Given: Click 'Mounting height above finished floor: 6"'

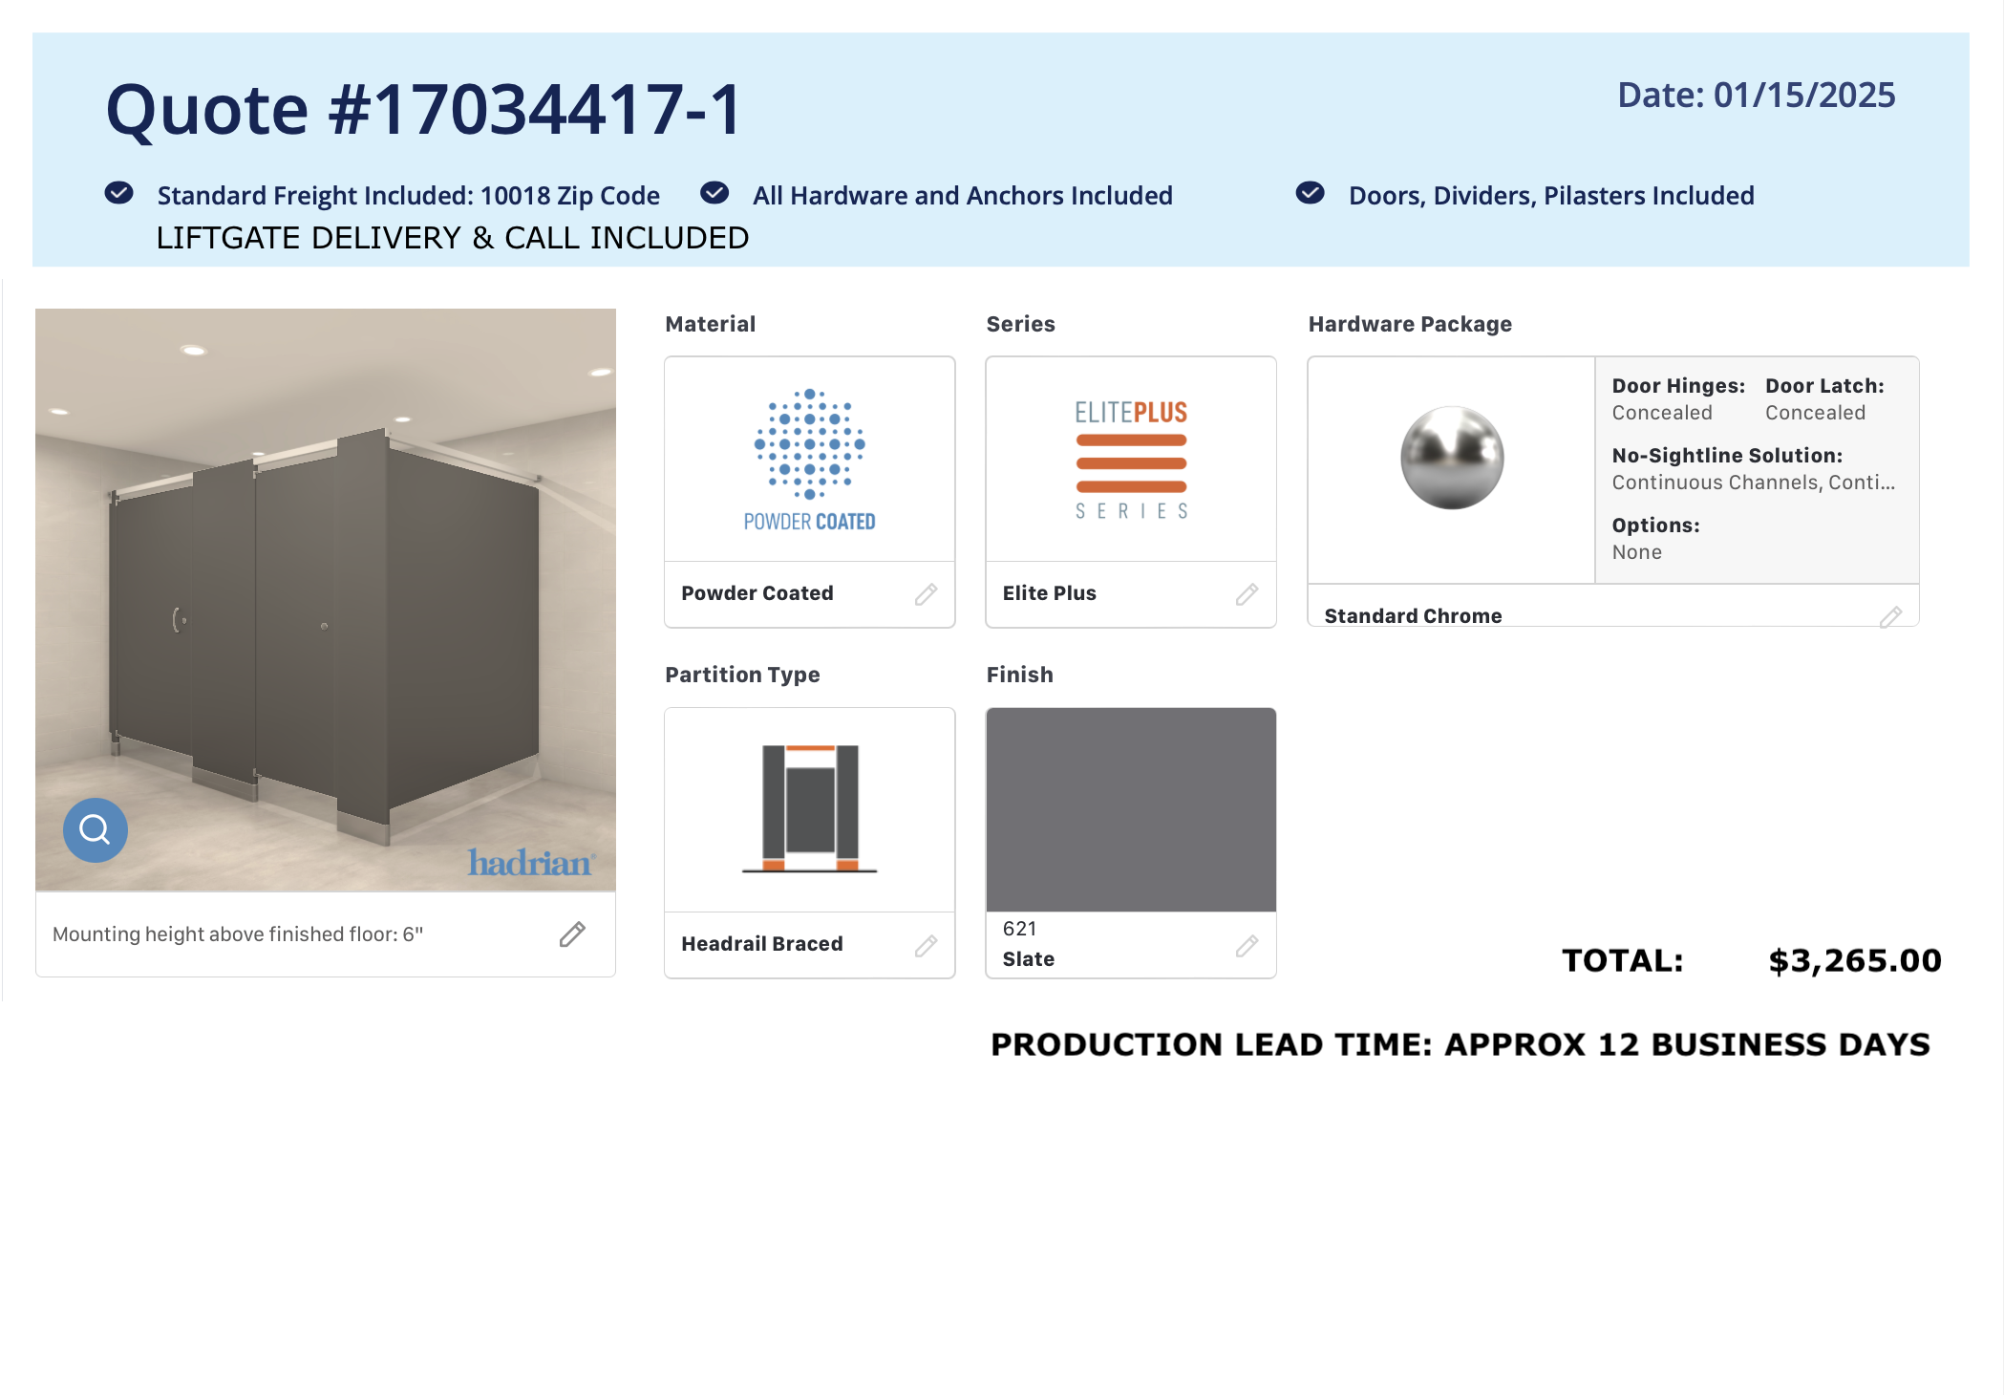Looking at the screenshot, I should click(238, 934).
